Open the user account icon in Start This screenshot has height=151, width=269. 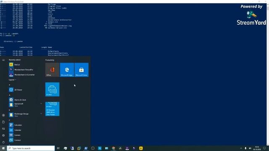point(3,115)
